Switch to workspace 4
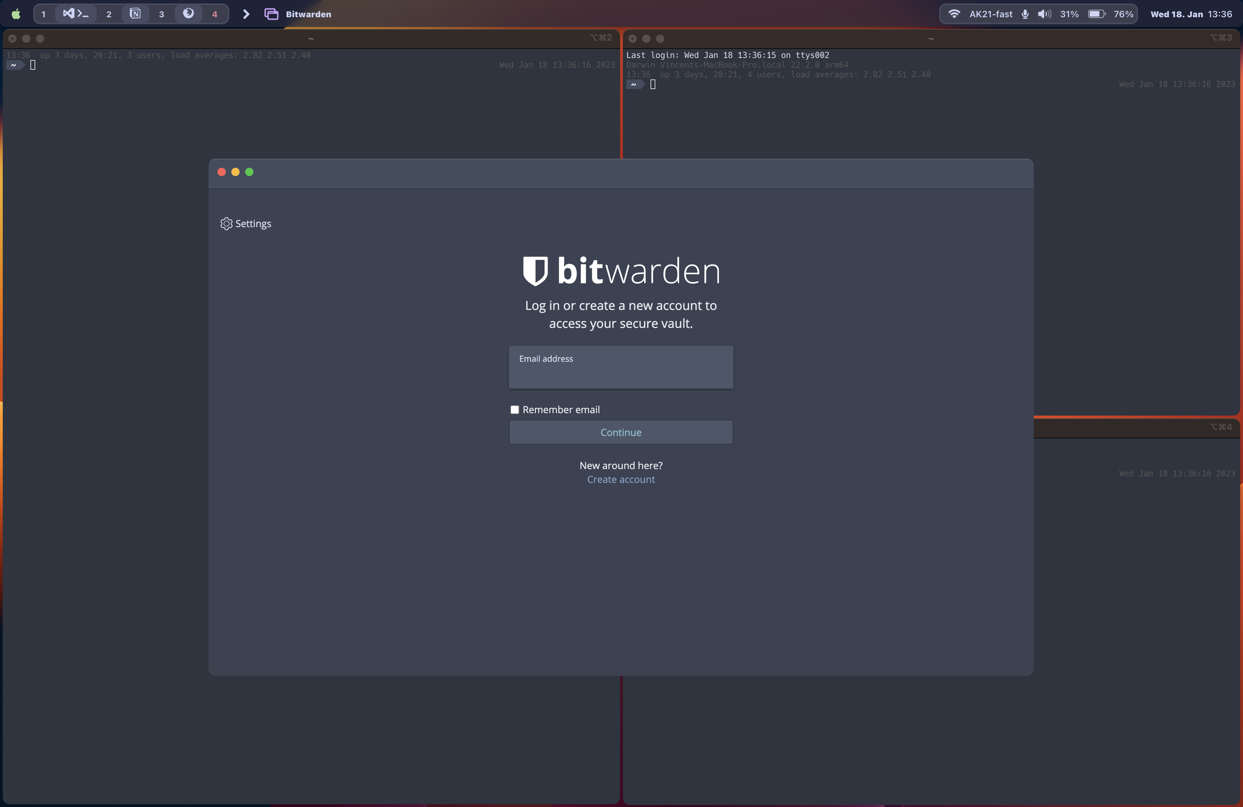This screenshot has width=1243, height=807. [x=215, y=14]
